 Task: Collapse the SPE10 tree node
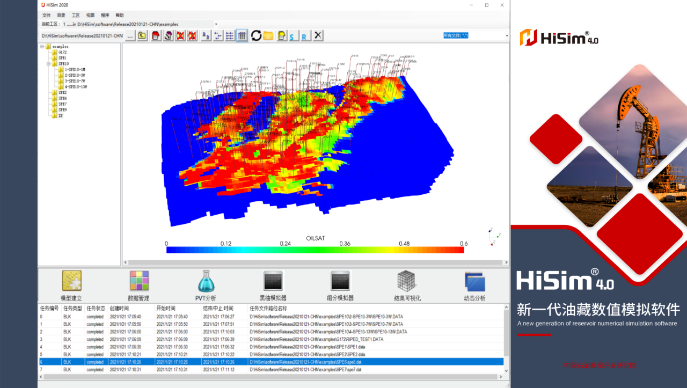[x=48, y=63]
